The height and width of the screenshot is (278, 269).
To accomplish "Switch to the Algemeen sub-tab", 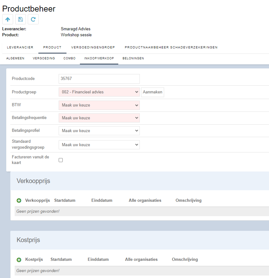I will [15, 58].
